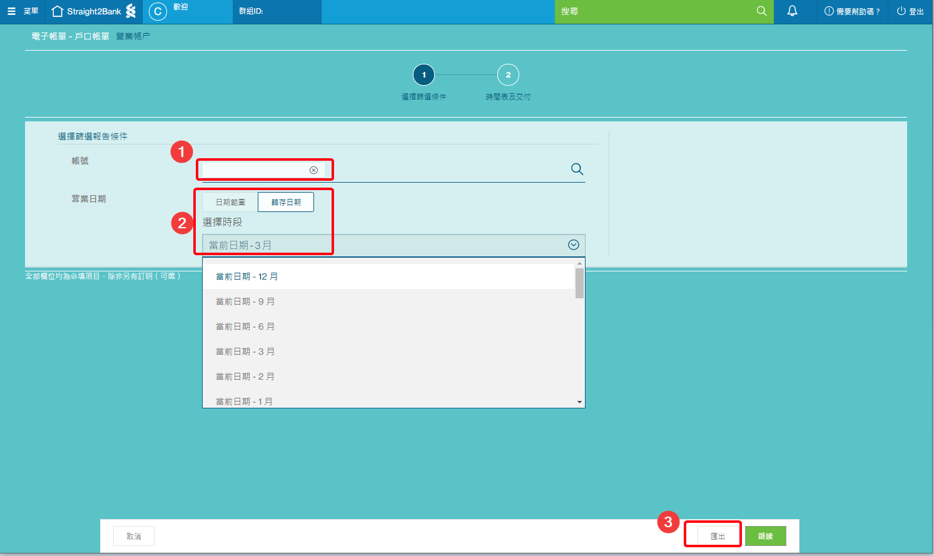Click the 需要幫助嗎 help icon
This screenshot has height=556, width=934.
pyautogui.click(x=829, y=11)
